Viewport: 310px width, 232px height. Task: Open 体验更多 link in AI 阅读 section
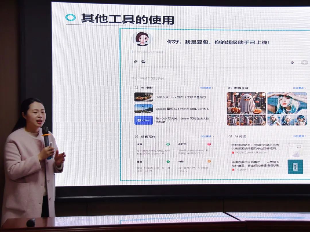pyautogui.click(x=300, y=136)
